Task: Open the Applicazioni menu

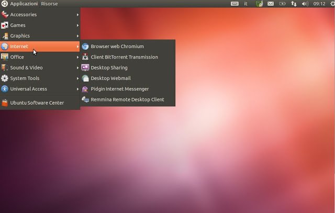Action: [24, 4]
